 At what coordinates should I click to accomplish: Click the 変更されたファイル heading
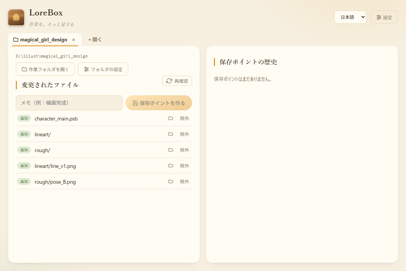click(x=50, y=85)
